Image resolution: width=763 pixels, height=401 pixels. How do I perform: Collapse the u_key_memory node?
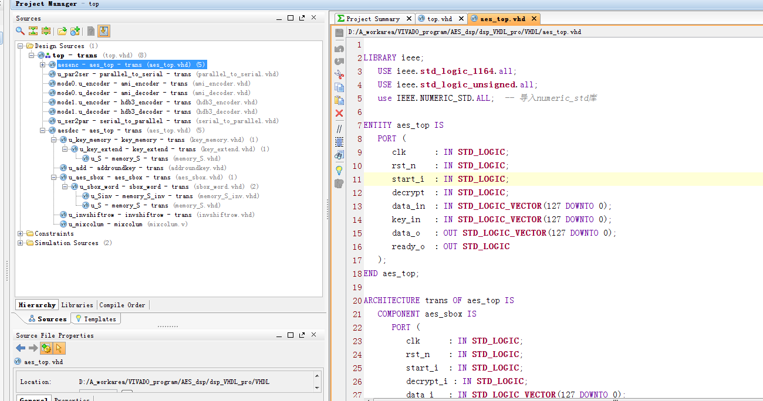click(x=54, y=140)
